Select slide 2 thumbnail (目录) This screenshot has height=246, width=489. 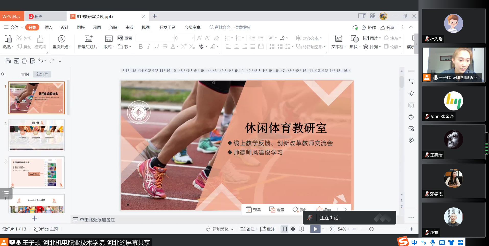pos(37,135)
